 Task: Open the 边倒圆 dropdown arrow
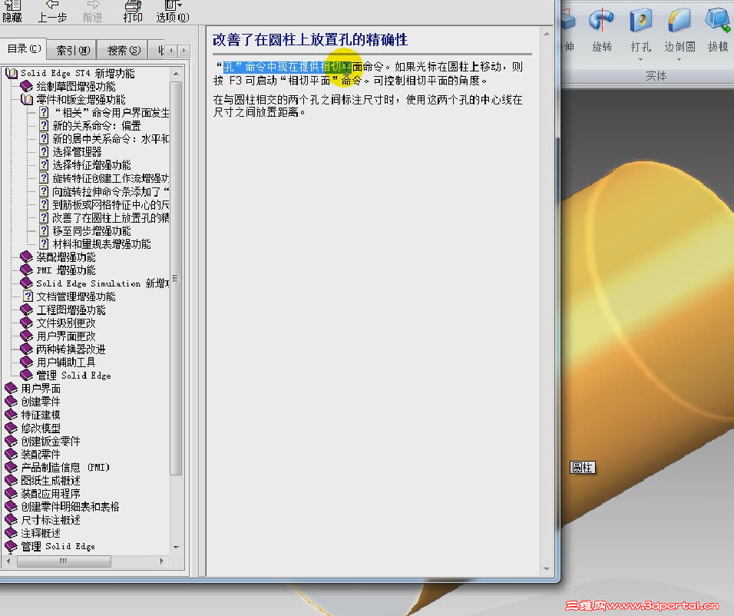[x=679, y=59]
